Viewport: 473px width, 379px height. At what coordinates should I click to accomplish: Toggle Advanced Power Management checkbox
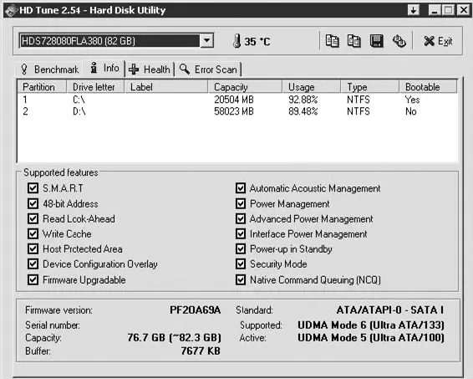(x=241, y=218)
